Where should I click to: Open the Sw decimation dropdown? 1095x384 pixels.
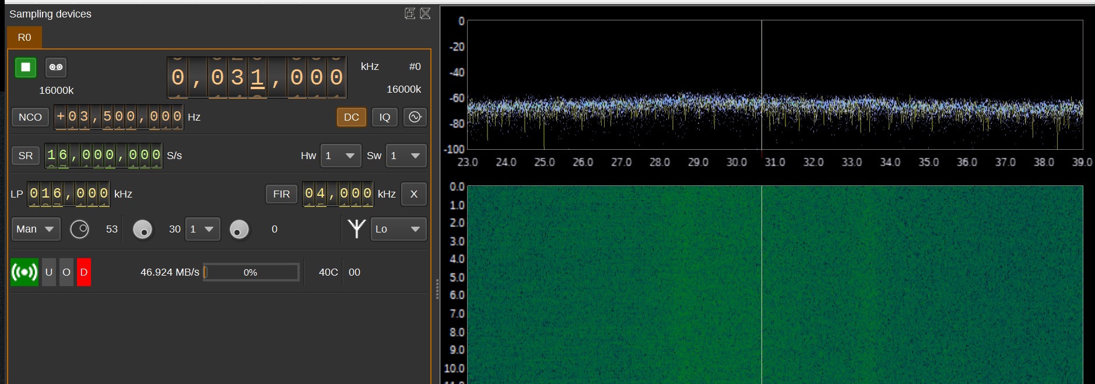coord(406,156)
